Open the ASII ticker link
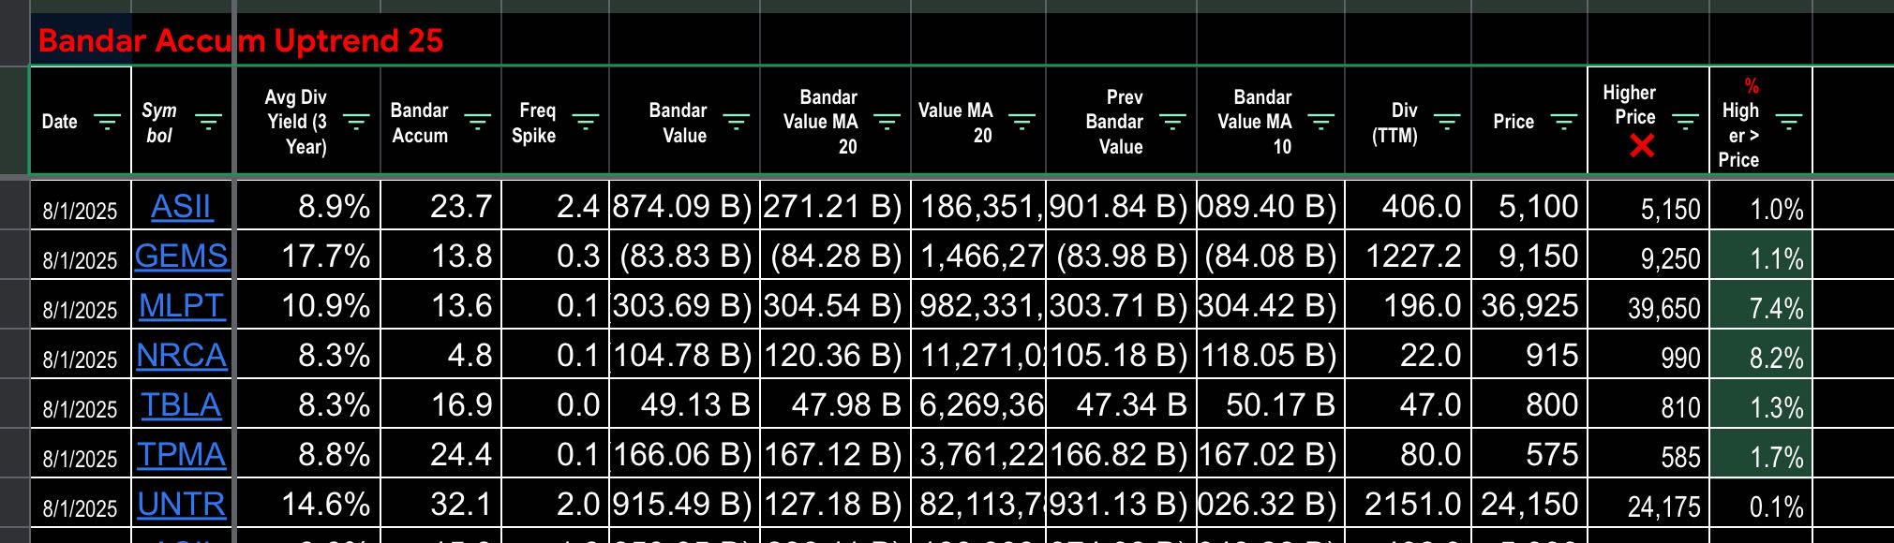1894x543 pixels. [x=182, y=206]
